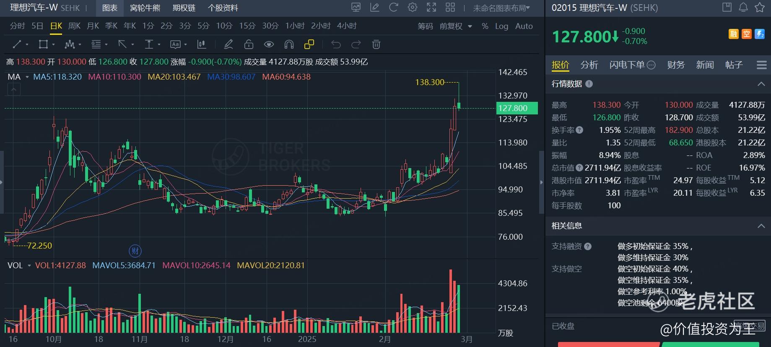
Task: Open the pattern tool dropdown arrow
Action: [x=80, y=44]
